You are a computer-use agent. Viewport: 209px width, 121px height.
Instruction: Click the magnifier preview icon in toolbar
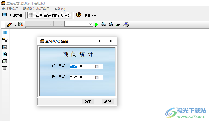click(21, 24)
